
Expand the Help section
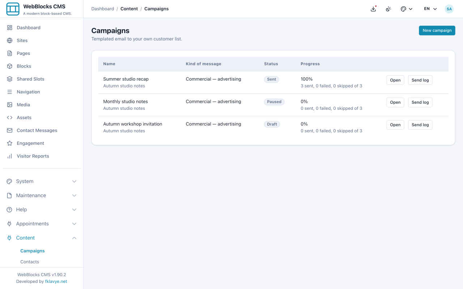(x=42, y=210)
